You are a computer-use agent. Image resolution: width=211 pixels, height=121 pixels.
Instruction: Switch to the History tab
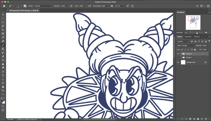click(x=197, y=37)
